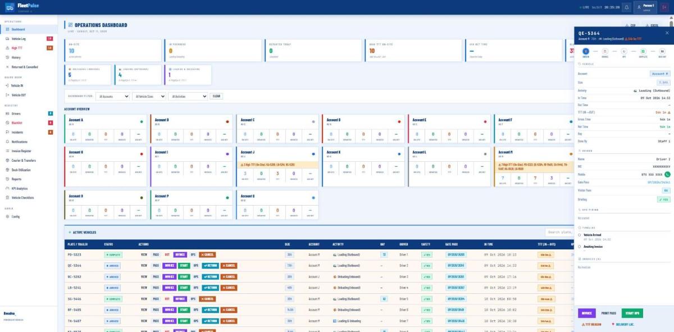Open the All Vehicle Sizes dropdown
The image size is (674, 332).
149,96
